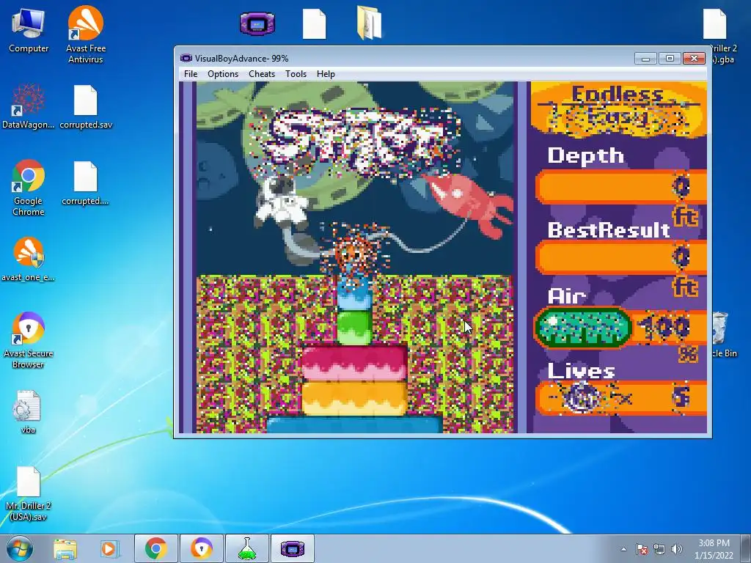Select the corrupted file below corrupted.sav
The image size is (751, 563).
(85, 183)
